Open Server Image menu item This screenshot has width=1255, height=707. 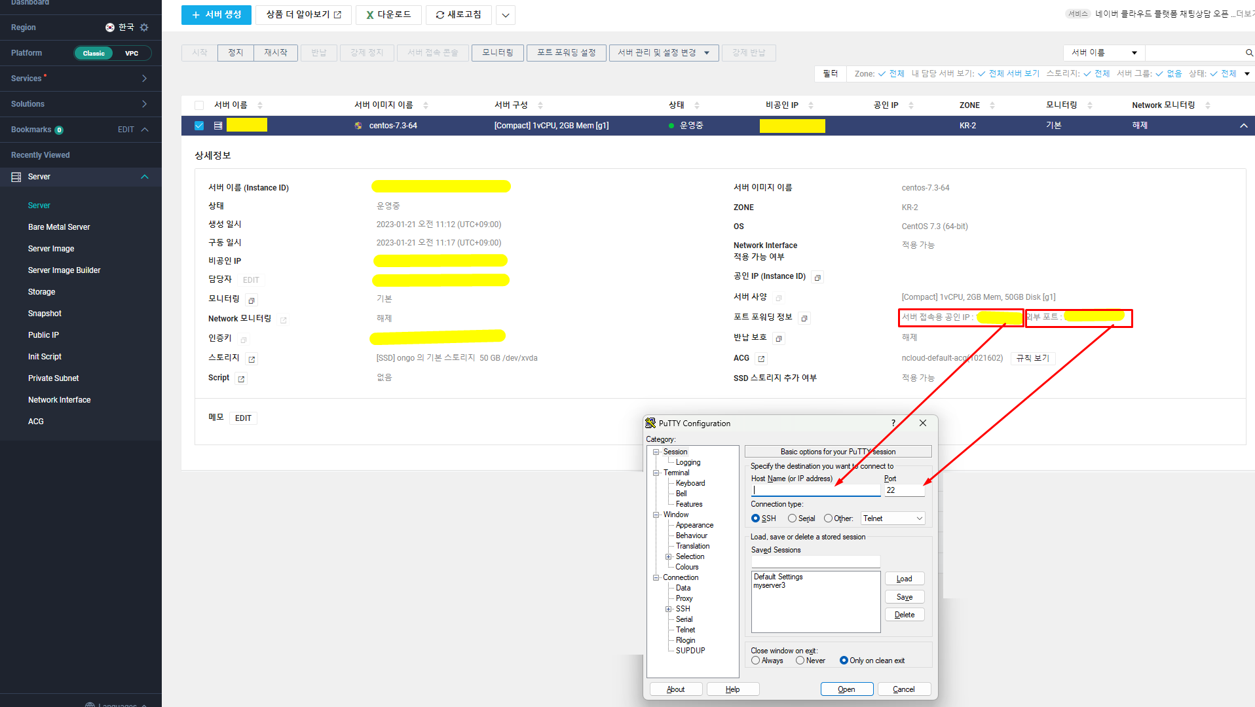[x=51, y=249]
